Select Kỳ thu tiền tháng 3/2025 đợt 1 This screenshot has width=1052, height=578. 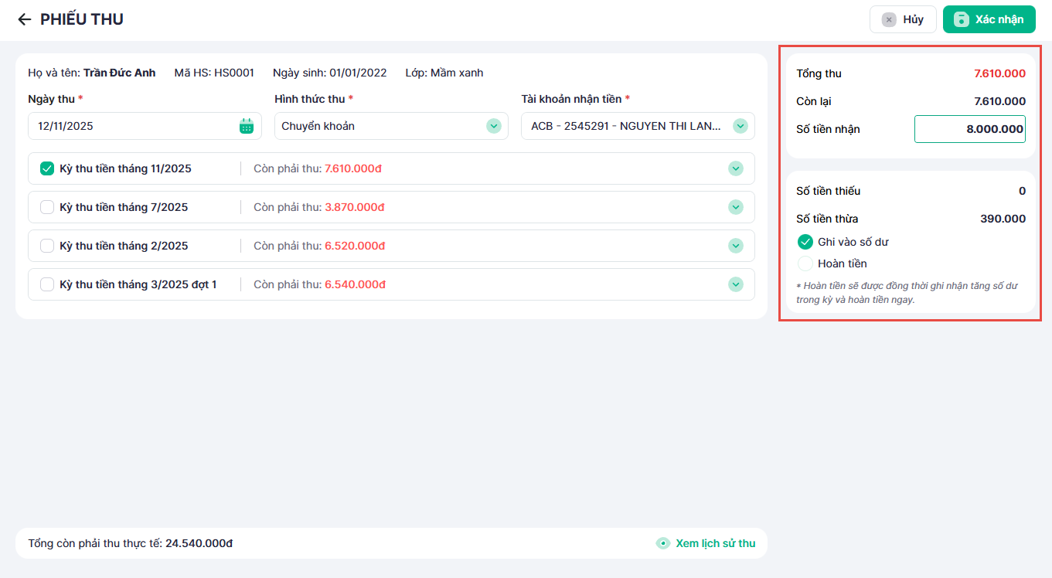(47, 284)
